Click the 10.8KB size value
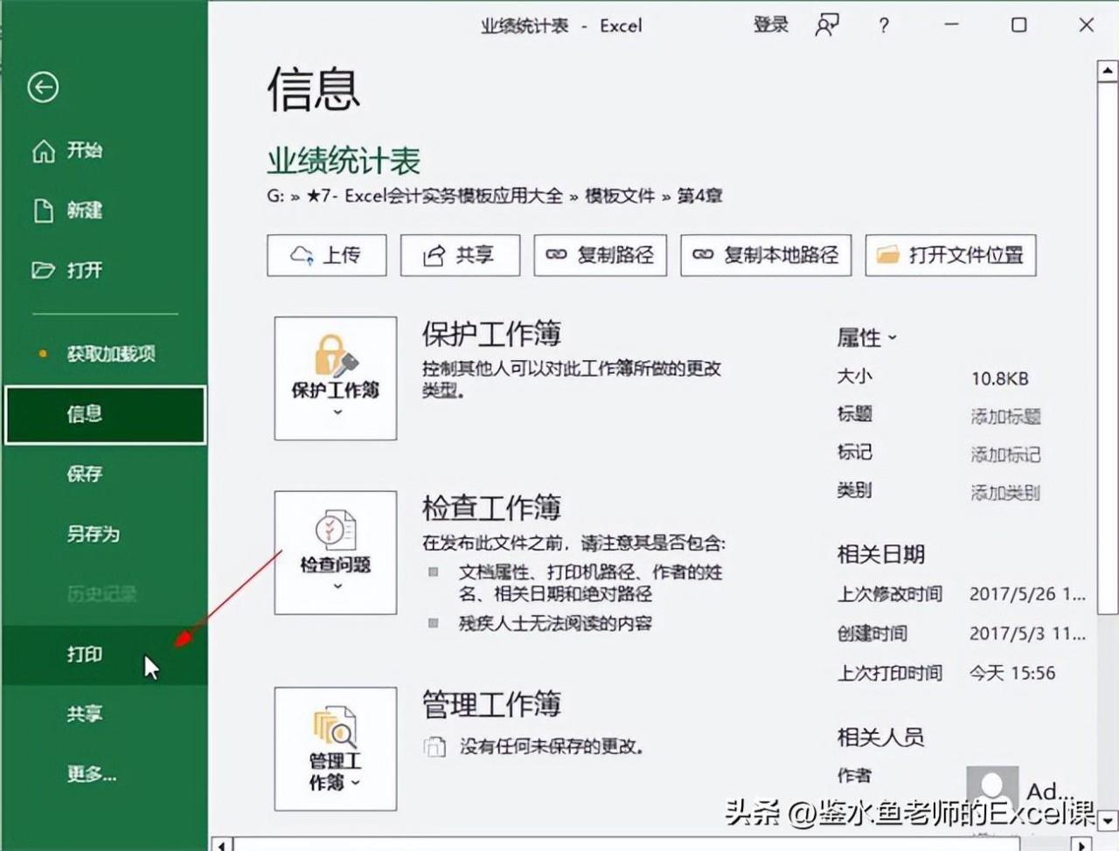 point(999,378)
